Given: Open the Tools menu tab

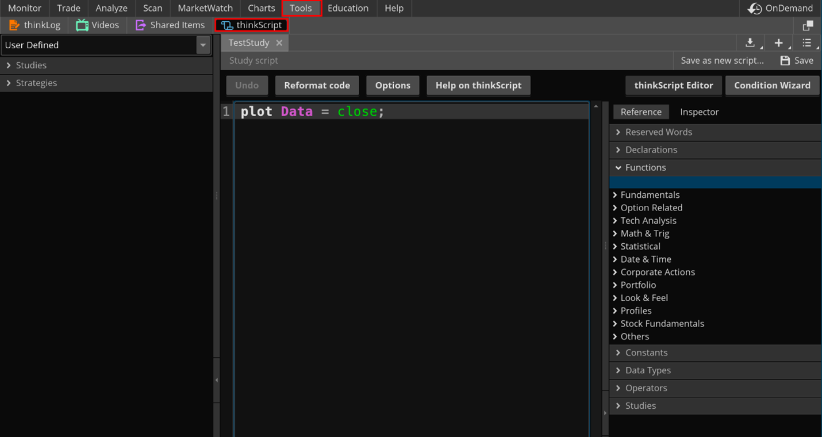Looking at the screenshot, I should (x=301, y=8).
